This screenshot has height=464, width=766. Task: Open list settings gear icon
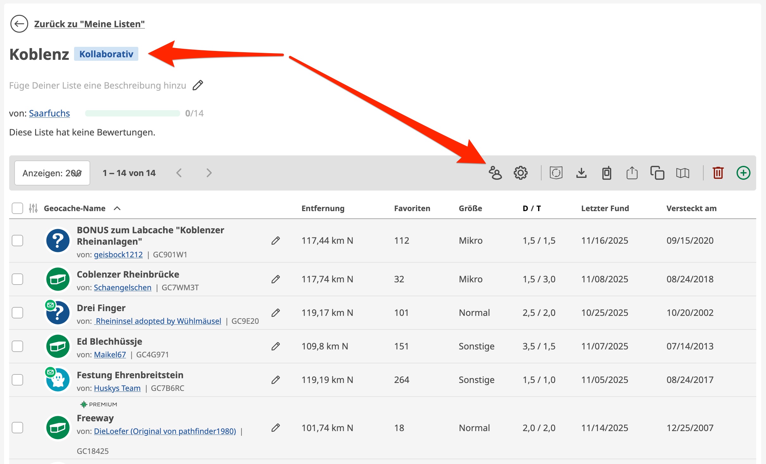pos(520,173)
